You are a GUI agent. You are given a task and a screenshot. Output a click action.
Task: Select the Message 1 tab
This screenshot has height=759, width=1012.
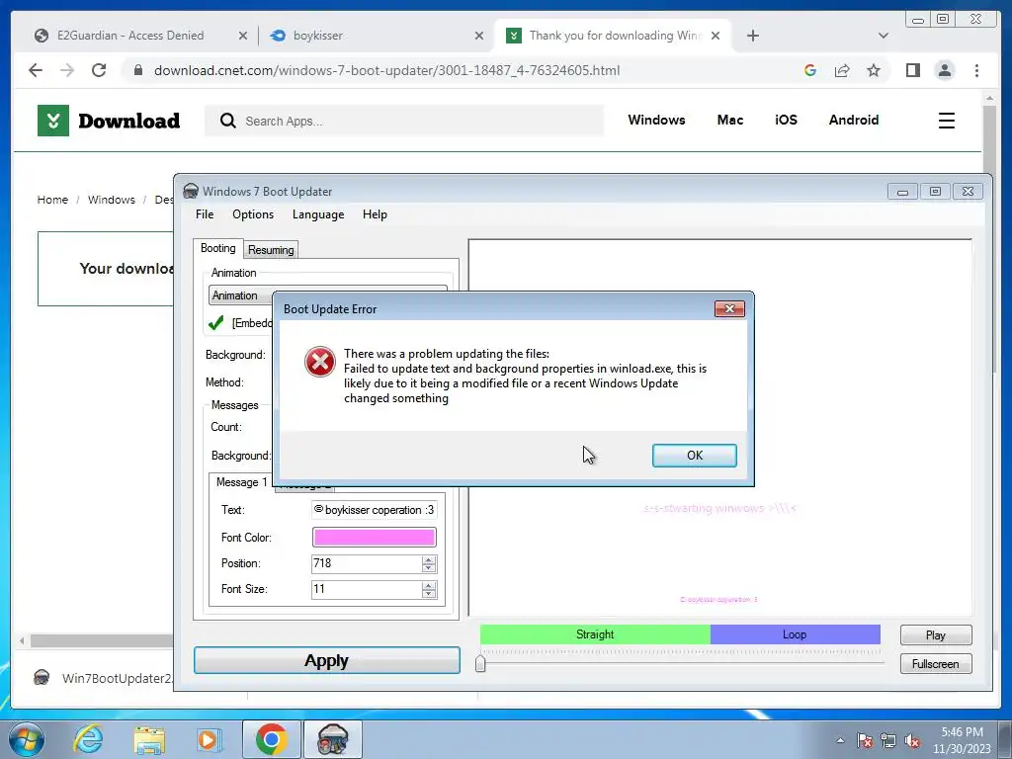241,482
